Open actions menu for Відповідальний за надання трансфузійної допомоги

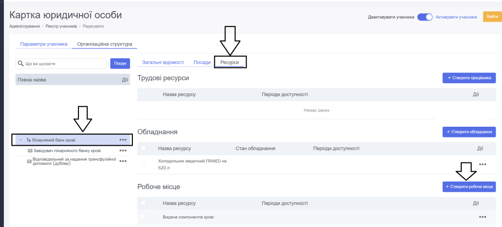coord(123,161)
